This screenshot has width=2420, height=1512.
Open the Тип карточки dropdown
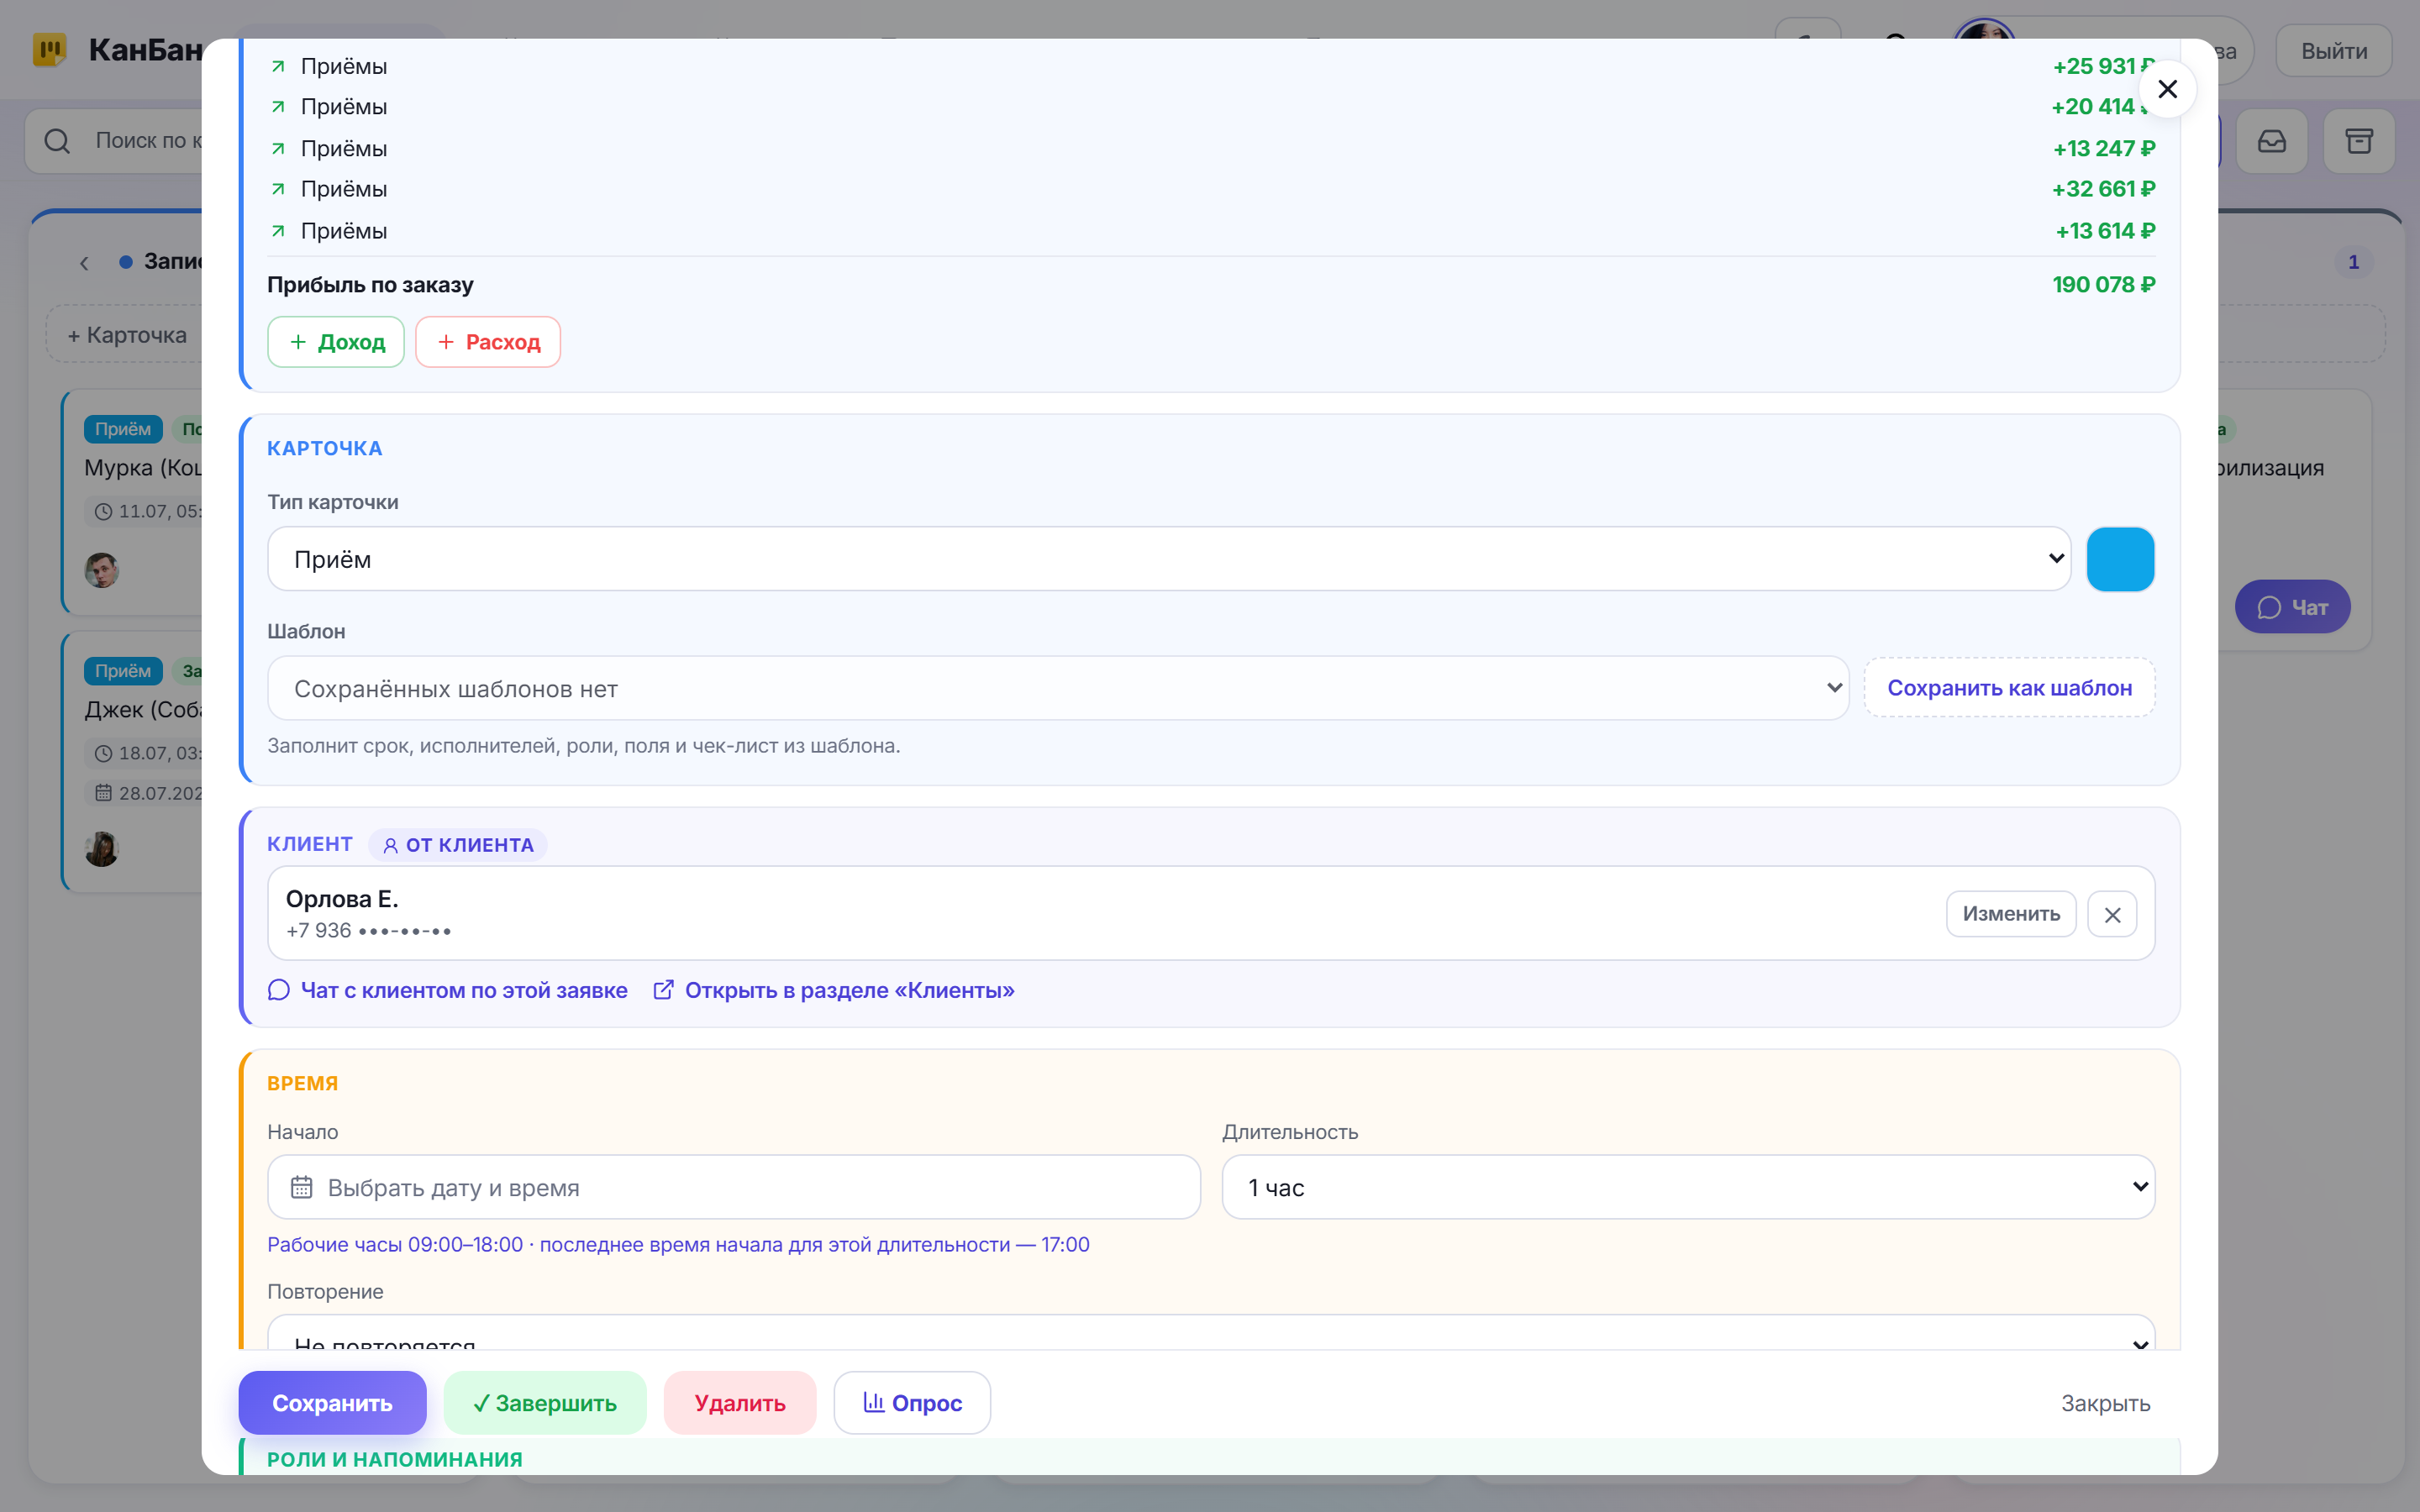pos(1169,559)
